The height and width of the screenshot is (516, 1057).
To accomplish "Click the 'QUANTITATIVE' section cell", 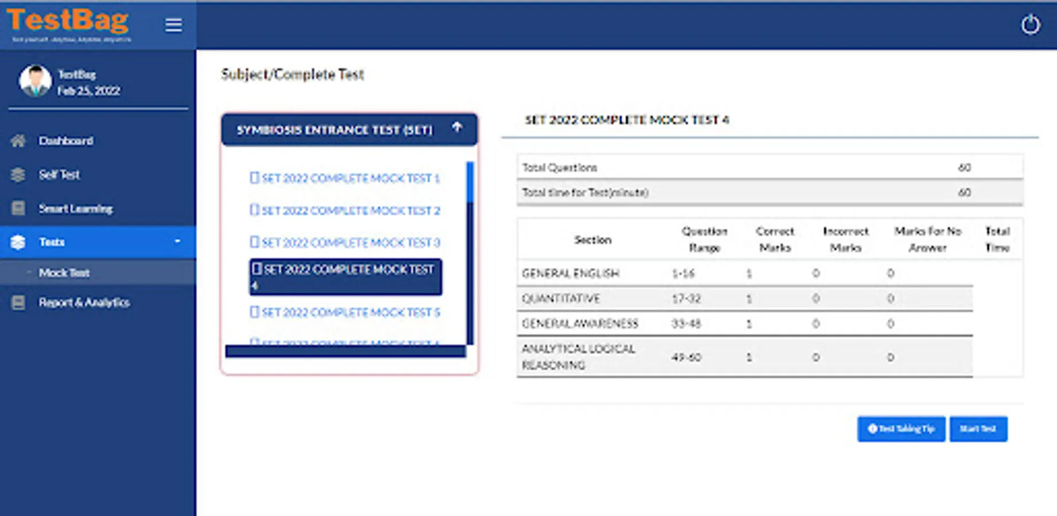I will [x=561, y=299].
